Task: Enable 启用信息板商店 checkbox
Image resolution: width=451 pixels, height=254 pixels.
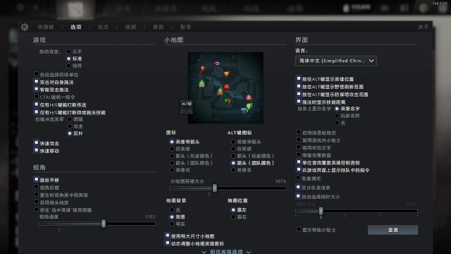Action: coord(299,132)
